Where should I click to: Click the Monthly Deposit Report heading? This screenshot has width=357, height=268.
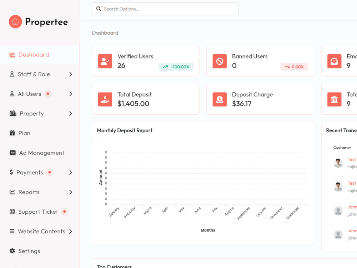point(125,130)
